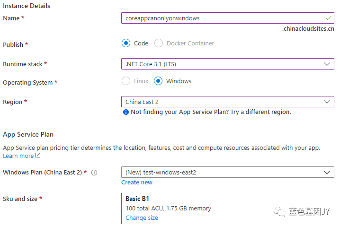Click the Change size link
The width and height of the screenshot is (340, 226).
pyautogui.click(x=142, y=218)
